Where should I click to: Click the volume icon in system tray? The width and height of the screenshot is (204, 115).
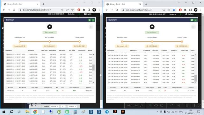176,112
